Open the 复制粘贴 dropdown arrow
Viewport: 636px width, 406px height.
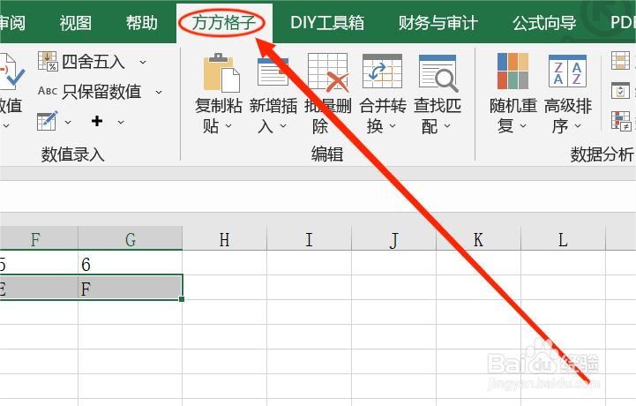coord(228,126)
